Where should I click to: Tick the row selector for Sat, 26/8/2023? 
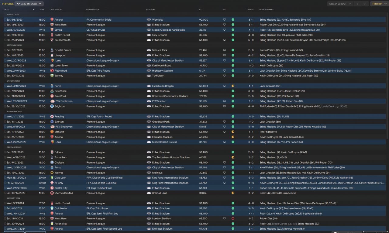pyautogui.click(x=5, y=40)
